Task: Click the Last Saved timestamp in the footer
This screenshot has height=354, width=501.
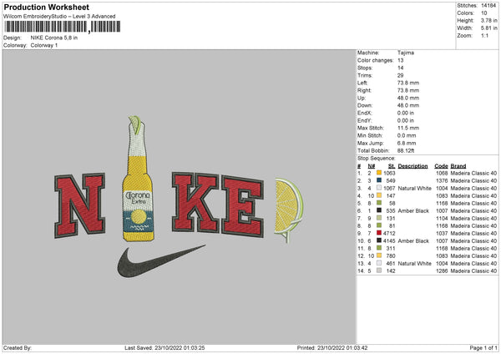Action: coord(164,347)
